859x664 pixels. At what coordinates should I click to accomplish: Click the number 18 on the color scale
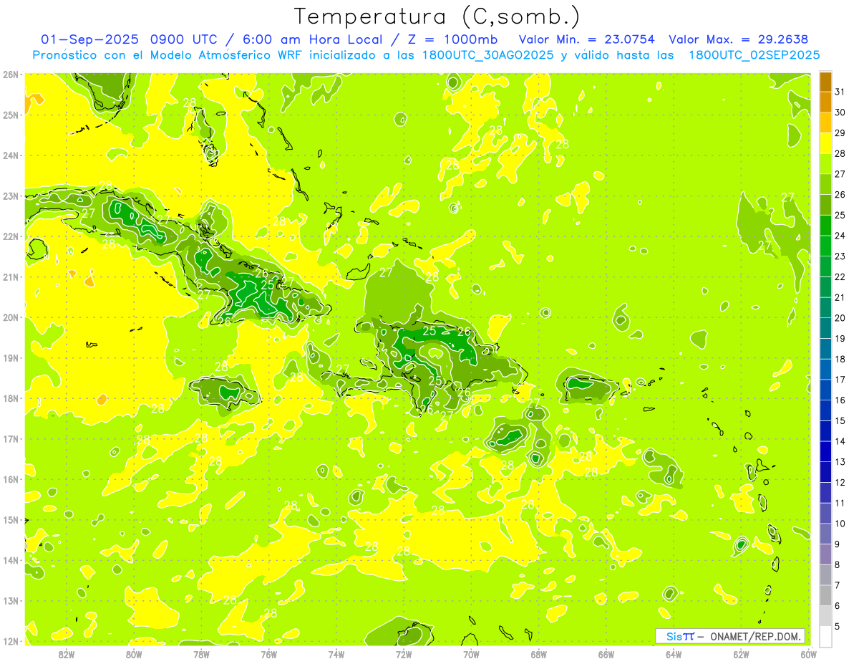pos(840,359)
